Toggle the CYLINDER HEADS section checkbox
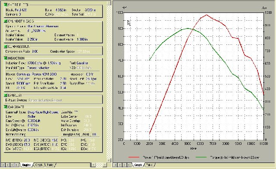The width and height of the screenshot is (276, 169). [x=6, y=21]
